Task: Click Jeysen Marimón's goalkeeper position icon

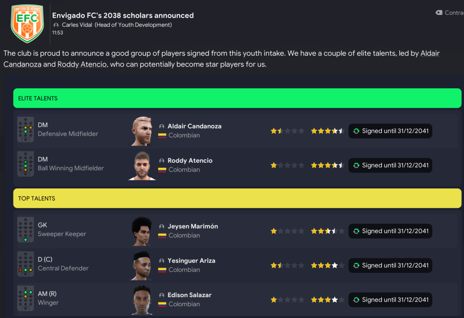Action: [25, 229]
